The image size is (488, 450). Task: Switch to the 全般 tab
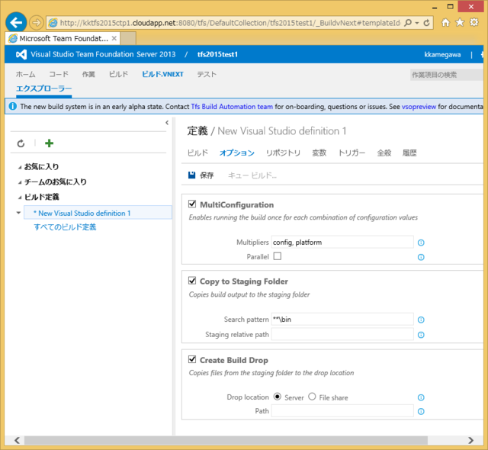click(384, 153)
